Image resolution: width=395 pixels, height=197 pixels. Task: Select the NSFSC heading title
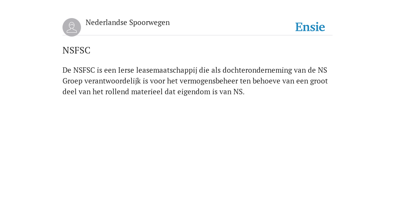(x=76, y=50)
